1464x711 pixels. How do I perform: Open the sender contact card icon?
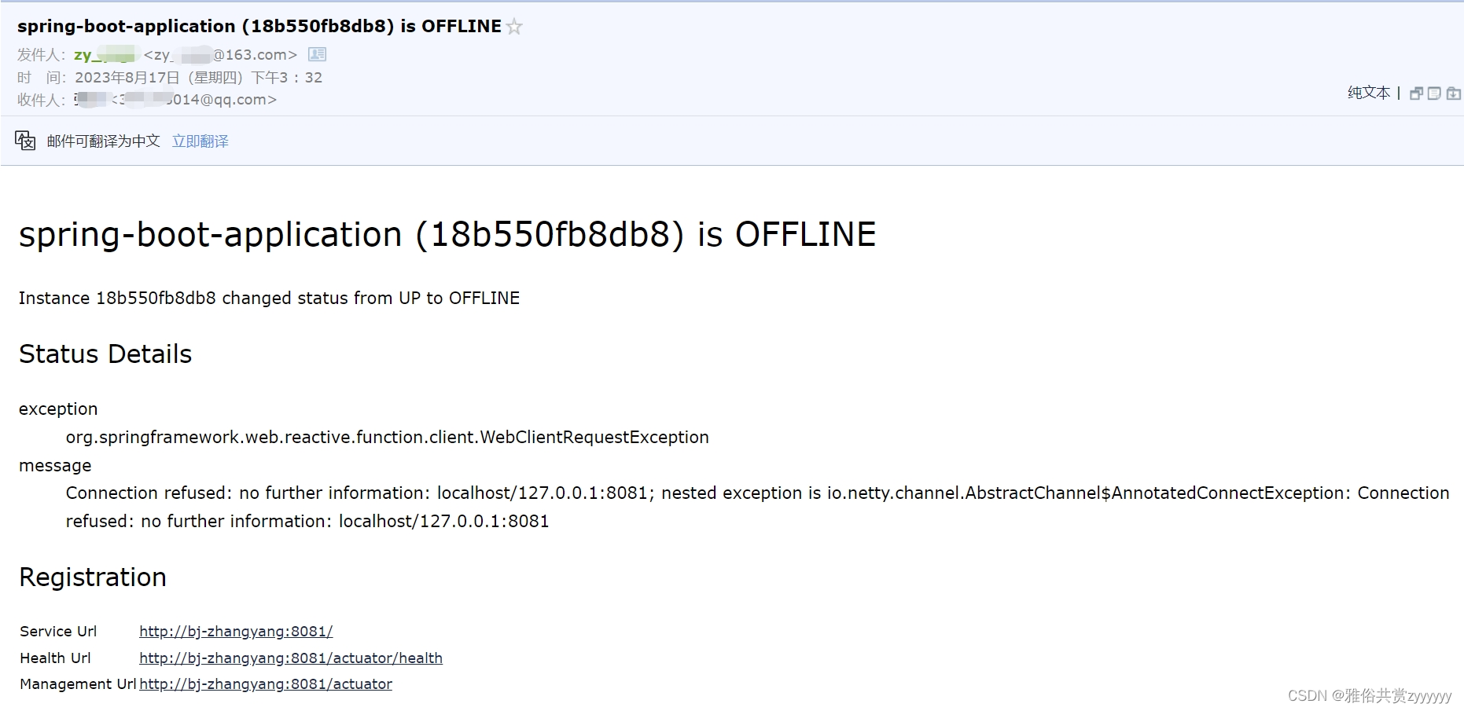pyautogui.click(x=317, y=54)
